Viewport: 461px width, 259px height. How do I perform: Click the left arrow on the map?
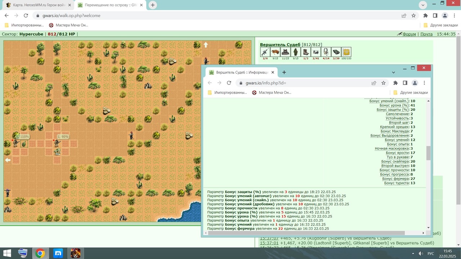pos(8,160)
